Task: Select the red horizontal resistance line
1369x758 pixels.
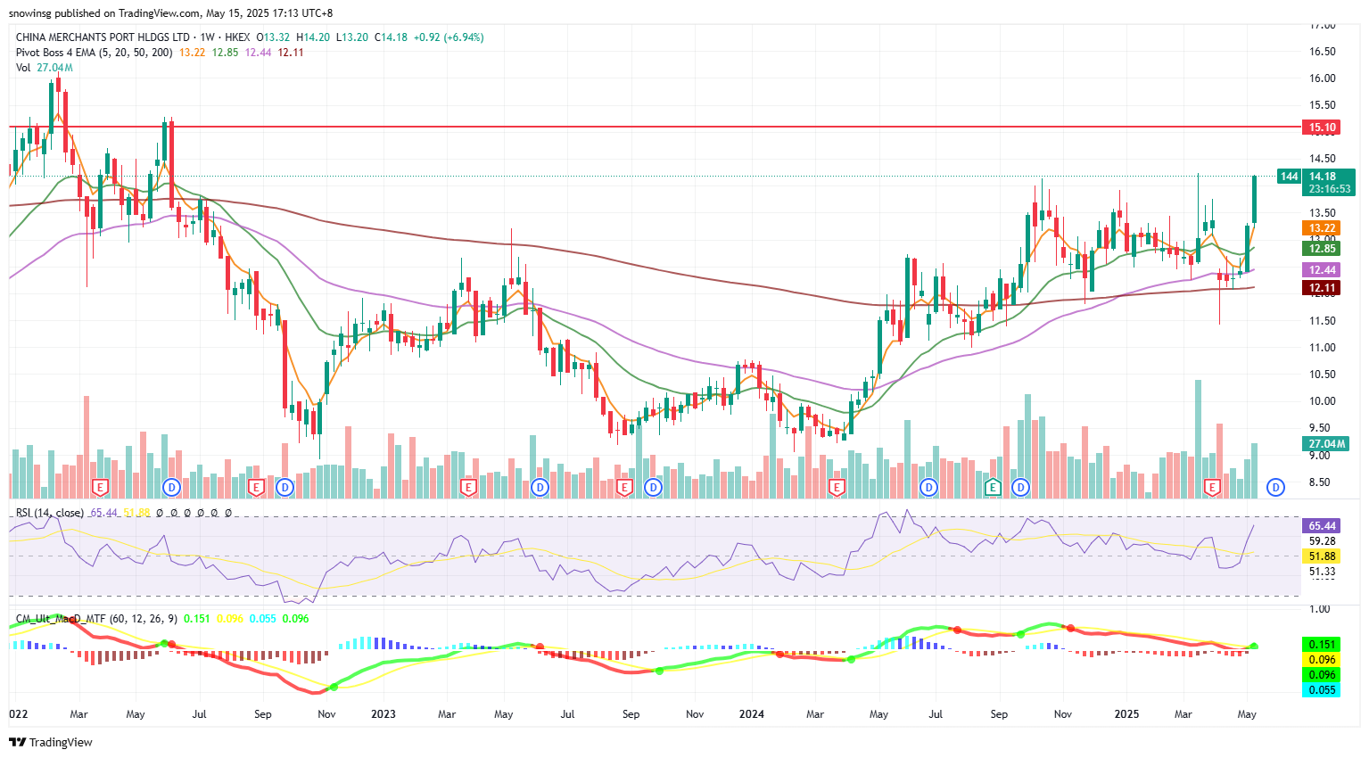Action: (x=656, y=128)
